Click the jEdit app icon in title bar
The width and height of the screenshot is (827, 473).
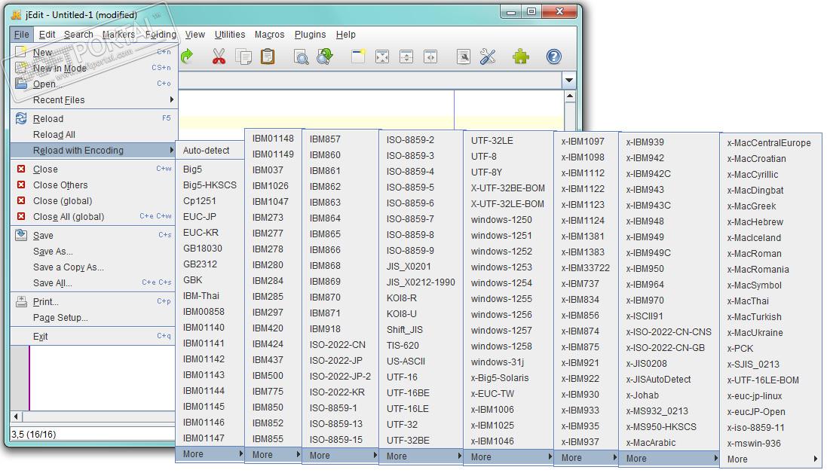coord(17,15)
